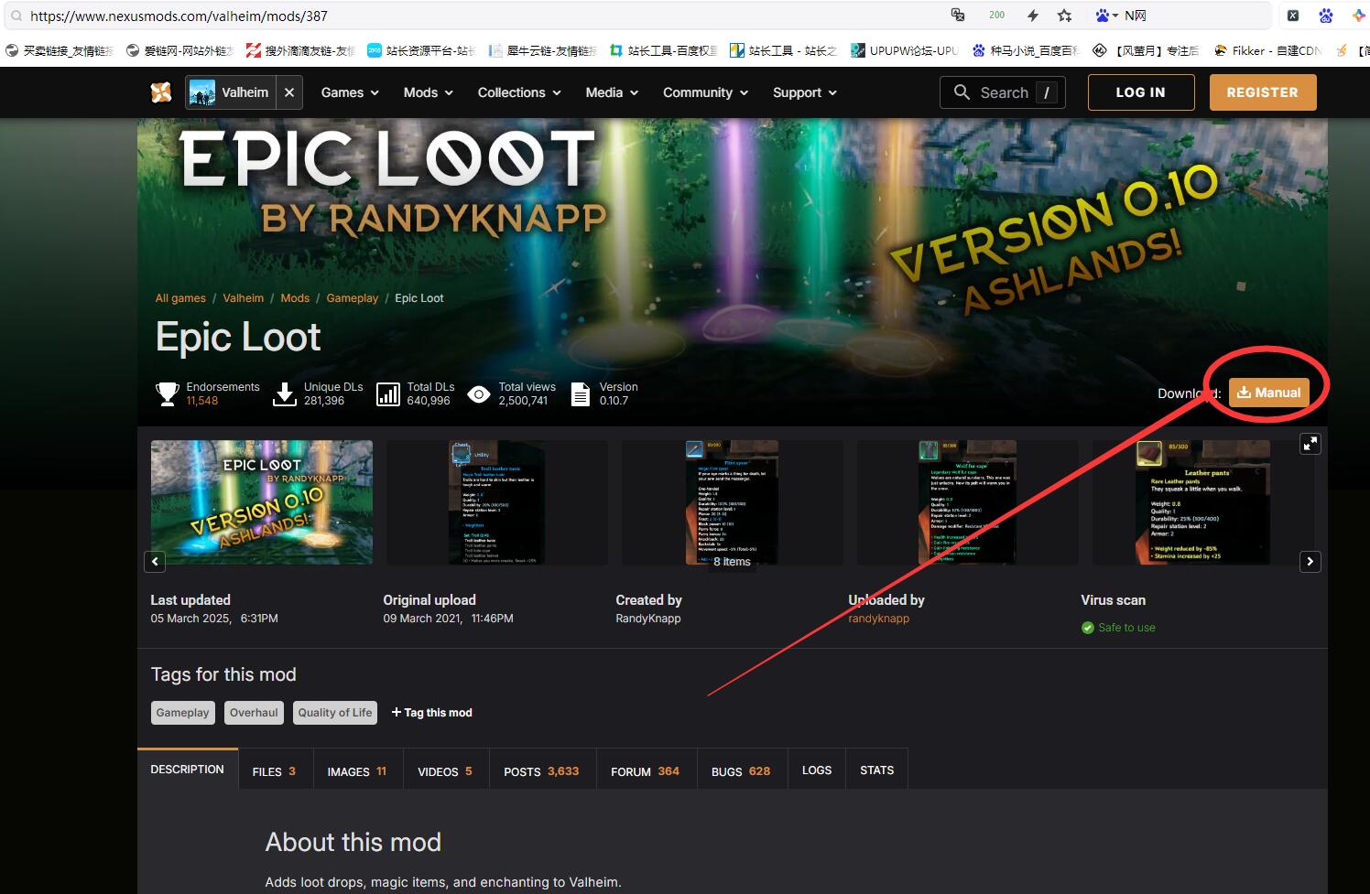Select the Overhaul tag
The image size is (1370, 894).
point(254,713)
